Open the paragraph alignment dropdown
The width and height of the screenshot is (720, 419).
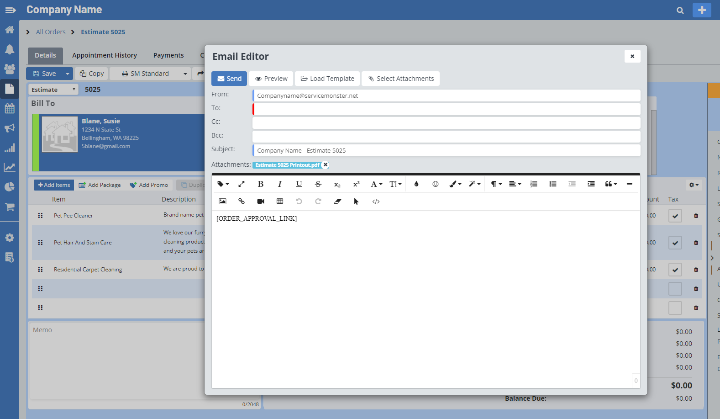[515, 184]
